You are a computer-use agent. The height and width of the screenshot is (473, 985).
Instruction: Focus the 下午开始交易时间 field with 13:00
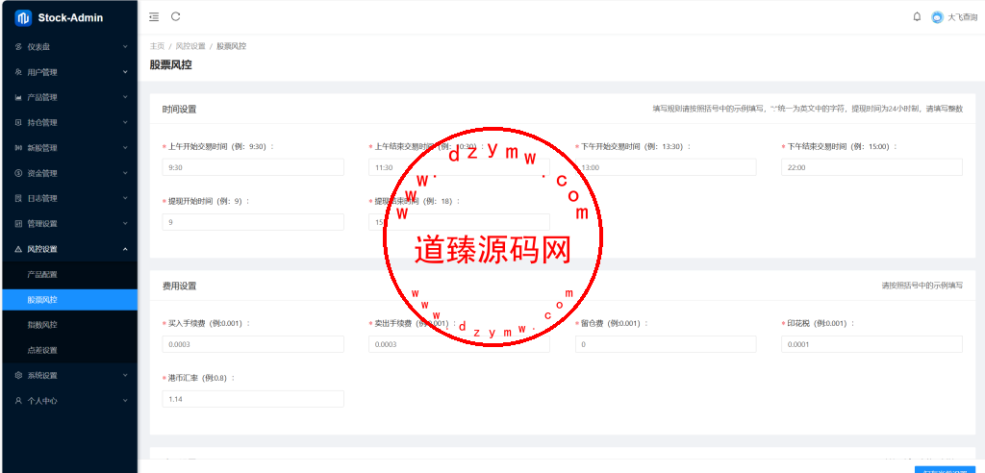(666, 167)
